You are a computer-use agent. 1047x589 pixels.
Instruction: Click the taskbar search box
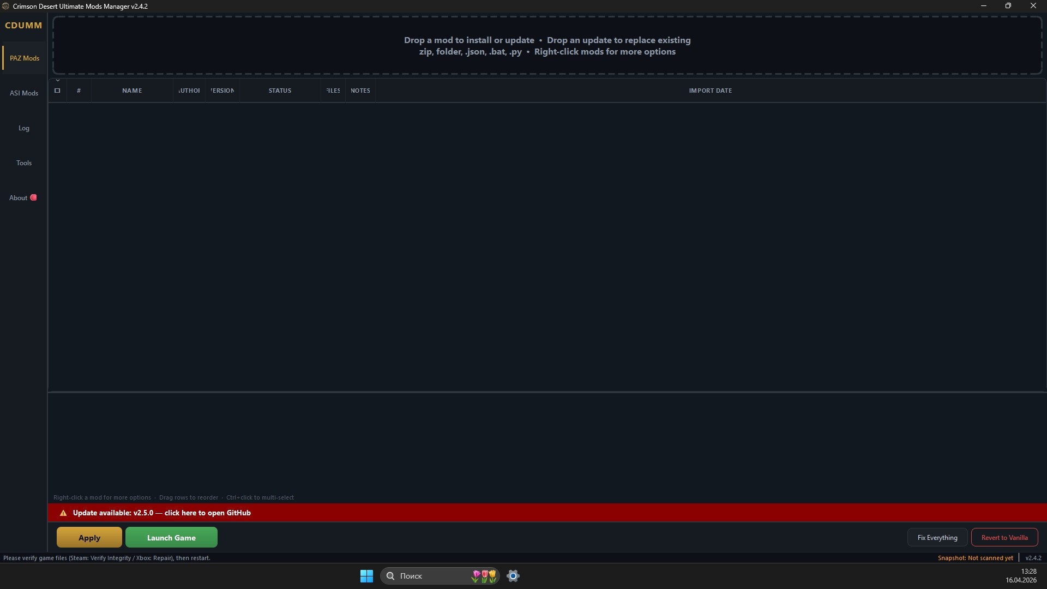[x=440, y=576]
